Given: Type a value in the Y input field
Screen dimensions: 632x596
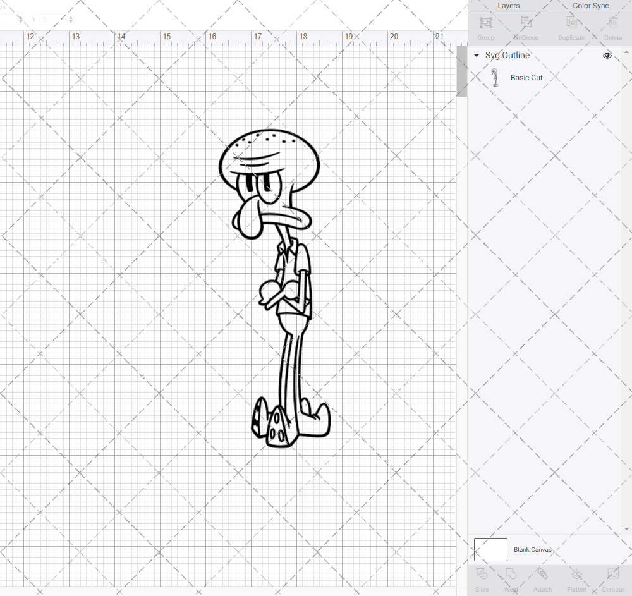Looking at the screenshot, I should click(x=52, y=20).
